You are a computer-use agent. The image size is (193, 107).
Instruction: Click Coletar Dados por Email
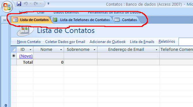click(65, 42)
